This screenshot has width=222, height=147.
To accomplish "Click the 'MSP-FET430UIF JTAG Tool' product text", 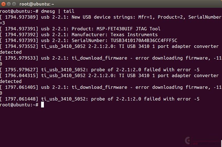I will pos(128,29).
